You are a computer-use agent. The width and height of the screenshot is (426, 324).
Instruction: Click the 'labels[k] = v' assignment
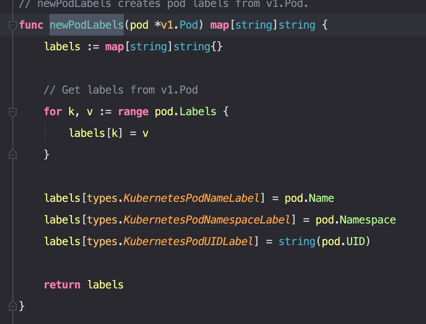click(108, 133)
